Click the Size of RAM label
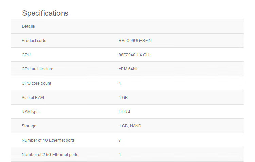 33,98
